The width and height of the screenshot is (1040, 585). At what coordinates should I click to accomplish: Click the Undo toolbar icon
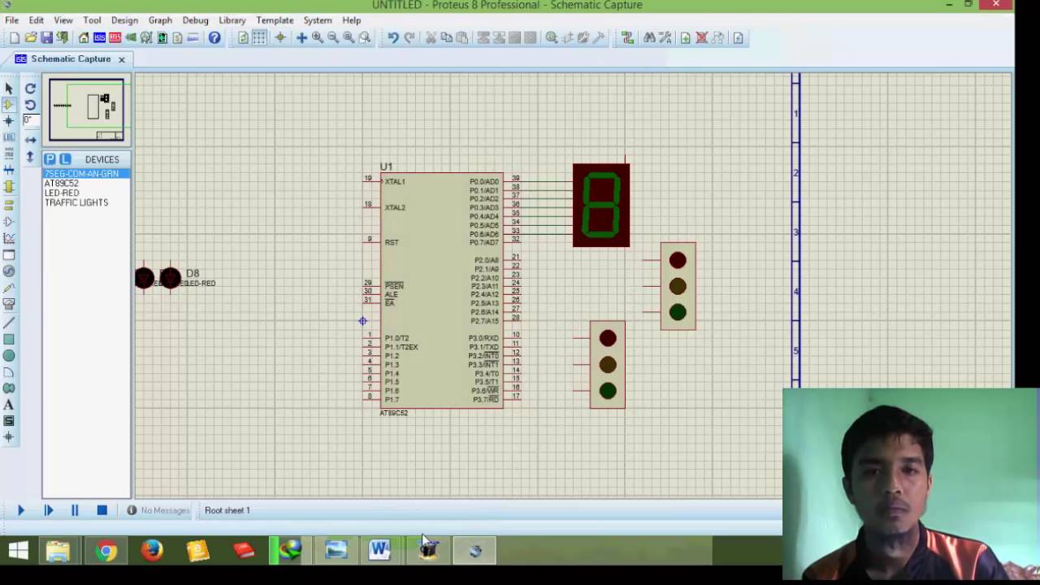click(x=392, y=37)
